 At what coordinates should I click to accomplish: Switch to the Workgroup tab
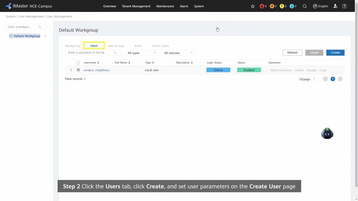click(x=72, y=46)
